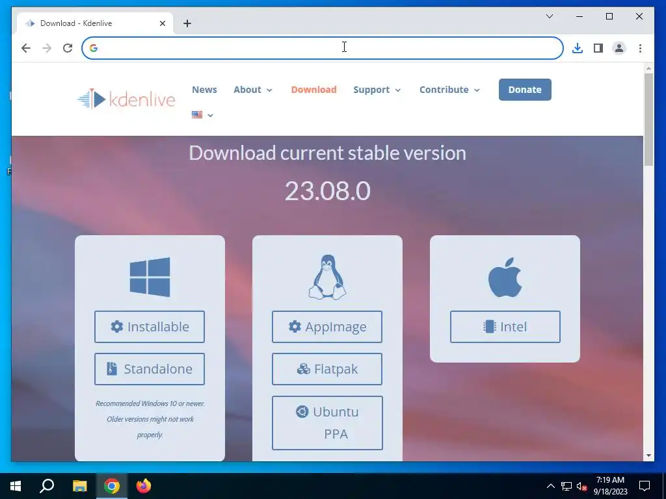Click the Linux penguin icon
This screenshot has height=499, width=666.
click(327, 277)
